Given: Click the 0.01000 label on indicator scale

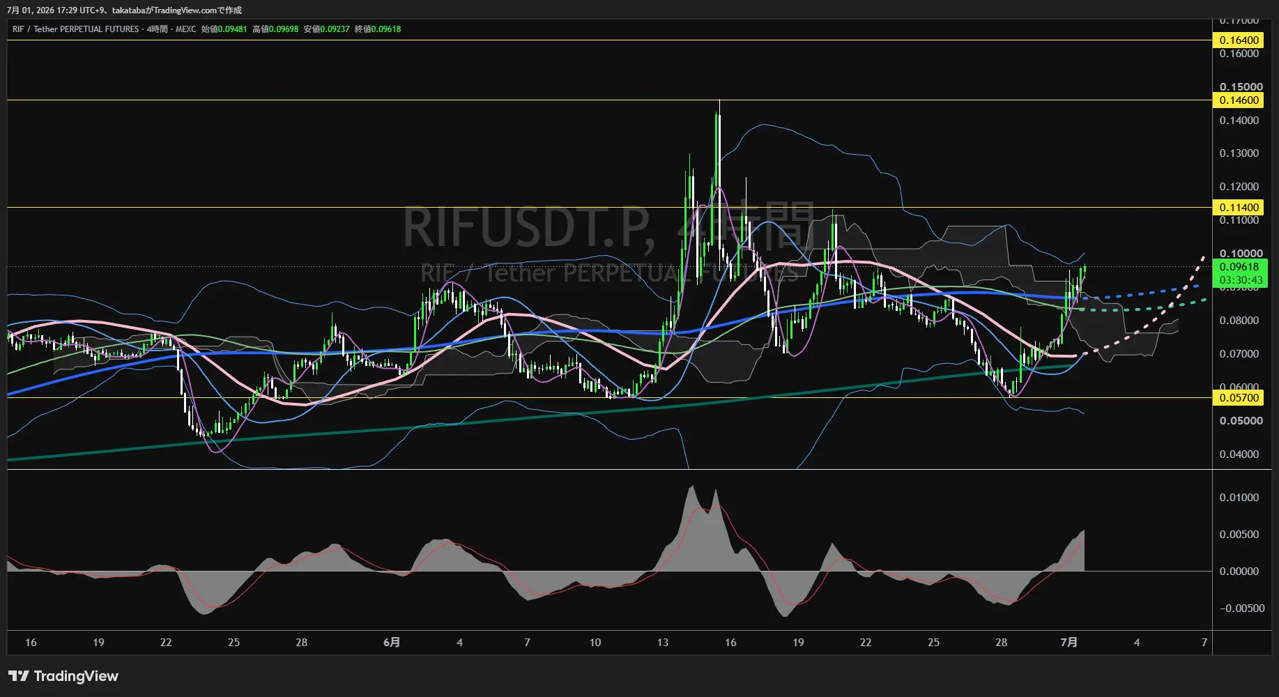Looking at the screenshot, I should point(1239,498).
